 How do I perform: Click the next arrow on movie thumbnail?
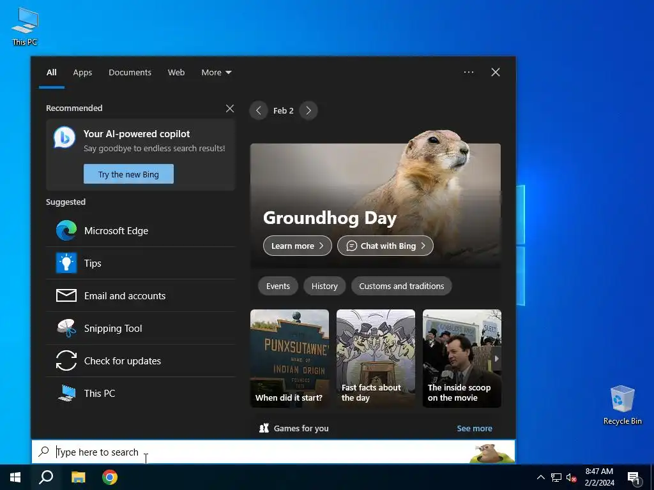(x=496, y=359)
